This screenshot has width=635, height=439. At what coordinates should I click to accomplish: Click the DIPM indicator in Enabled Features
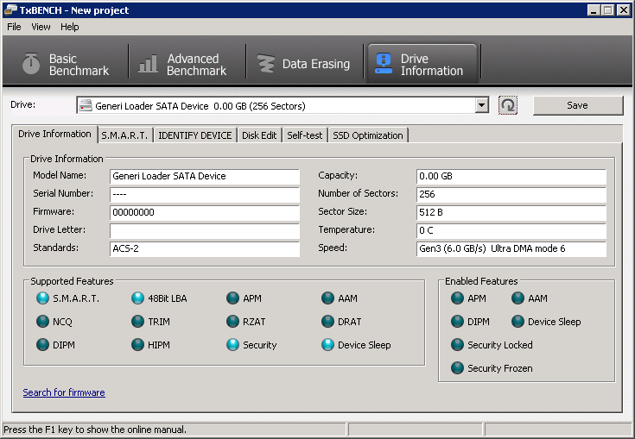[457, 322]
